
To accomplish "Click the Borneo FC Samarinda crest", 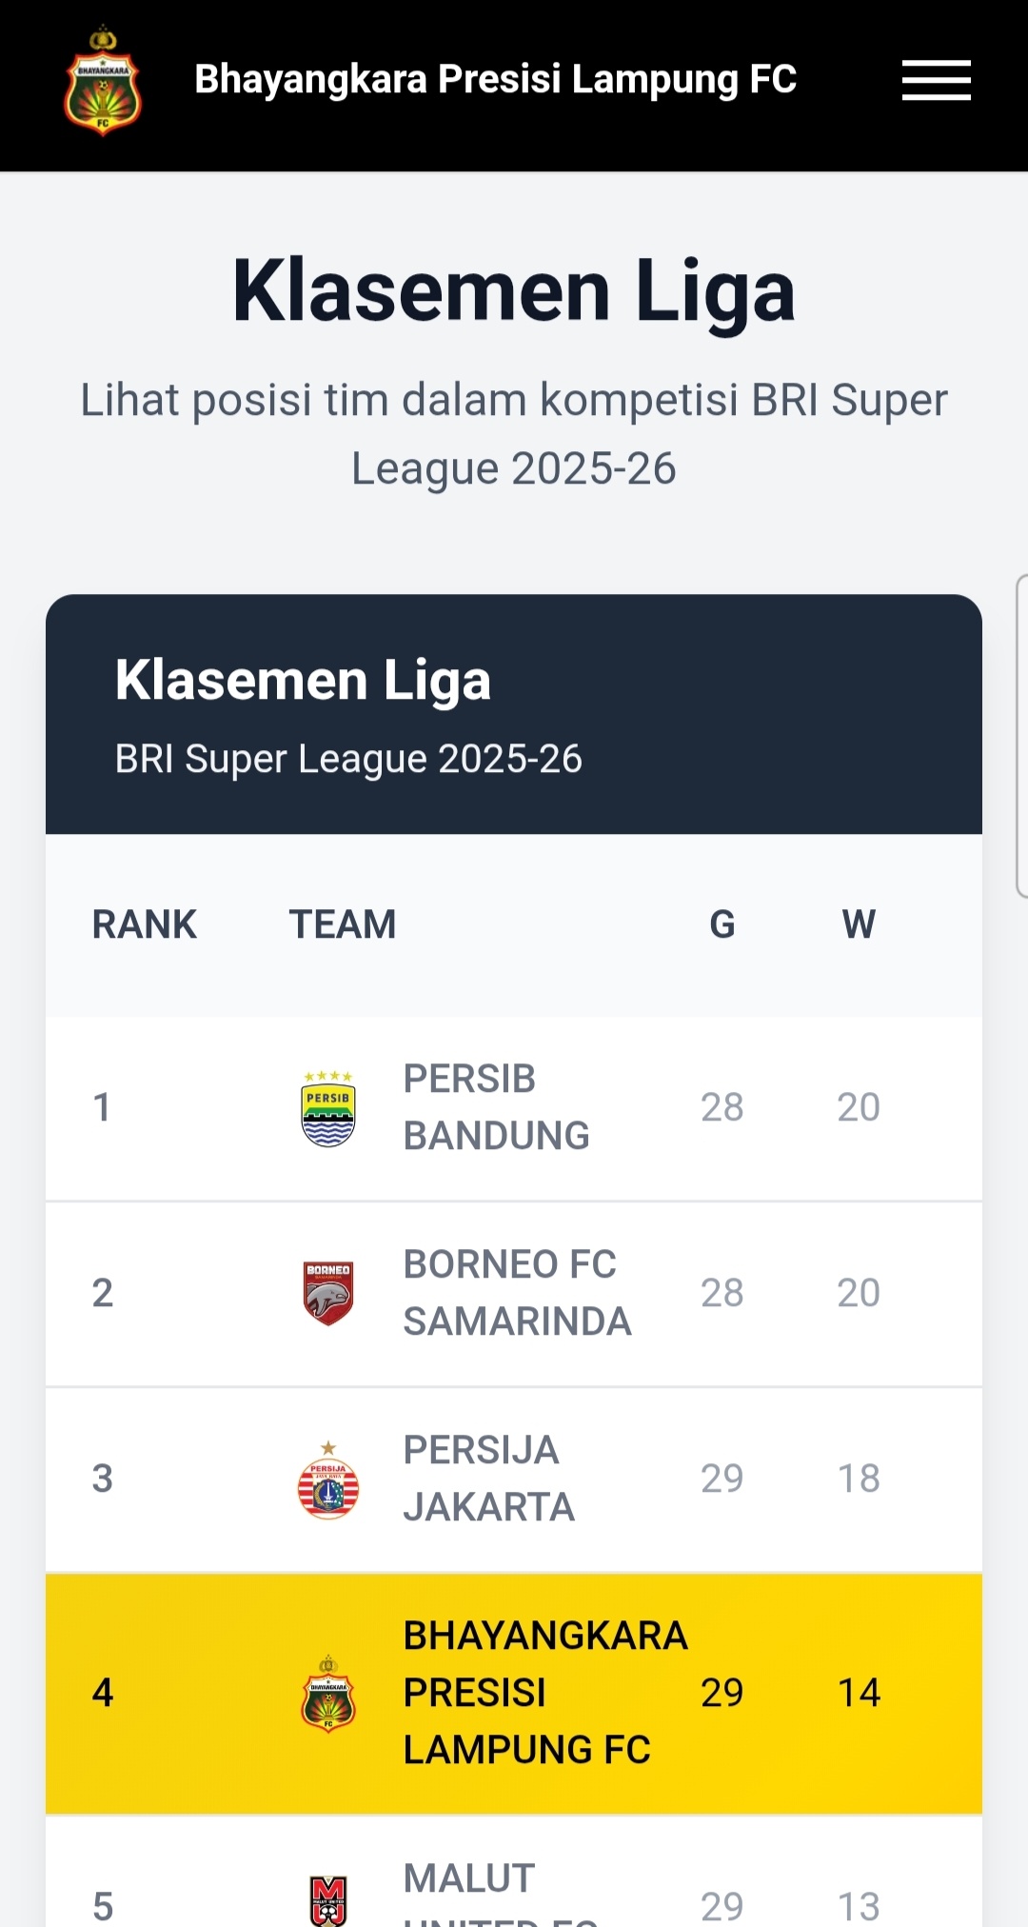I will [x=328, y=1293].
